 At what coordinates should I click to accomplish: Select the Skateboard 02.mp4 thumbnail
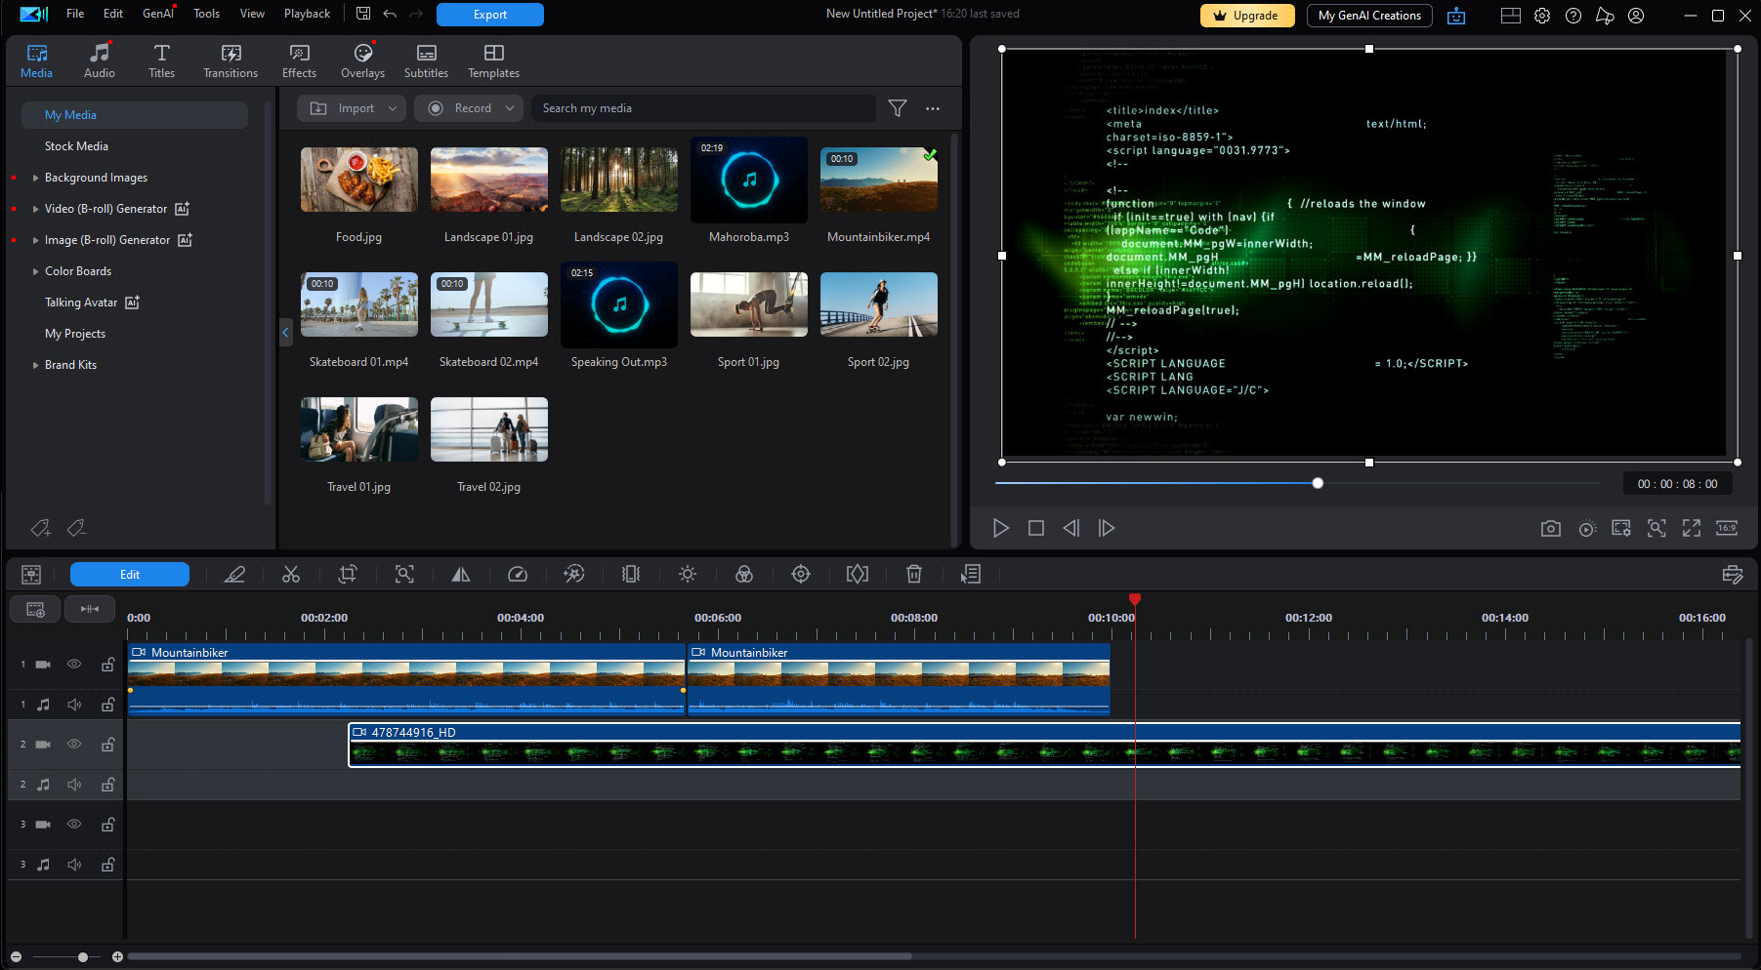point(489,304)
